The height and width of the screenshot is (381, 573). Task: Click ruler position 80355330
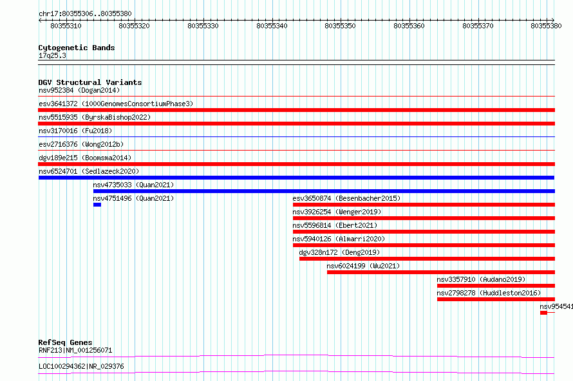[203, 26]
